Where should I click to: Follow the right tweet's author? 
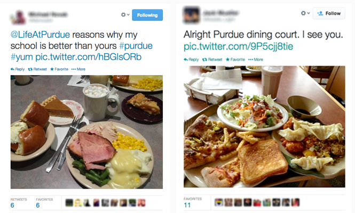point(329,13)
